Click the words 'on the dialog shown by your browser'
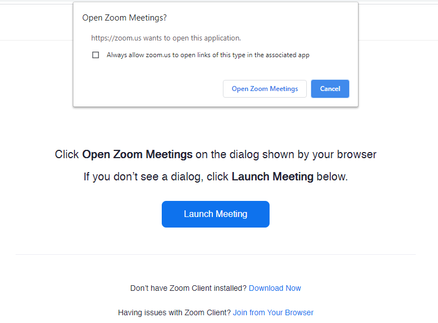Screen dimensions: 438x323 (286, 154)
